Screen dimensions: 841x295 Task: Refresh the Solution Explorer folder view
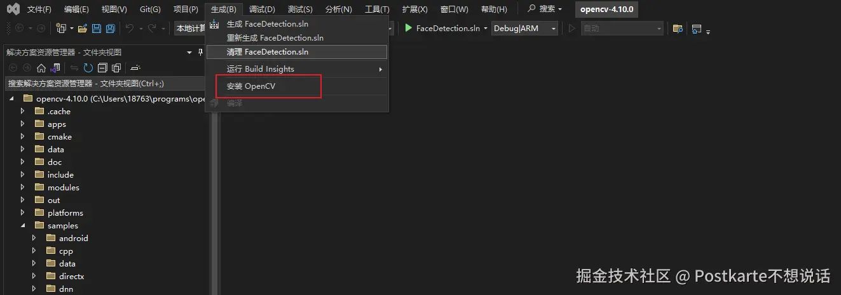click(88, 68)
